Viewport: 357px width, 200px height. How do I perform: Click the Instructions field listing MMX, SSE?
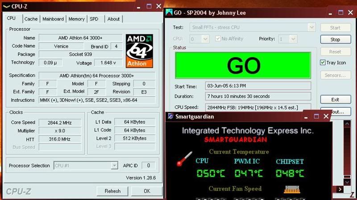coord(97,100)
